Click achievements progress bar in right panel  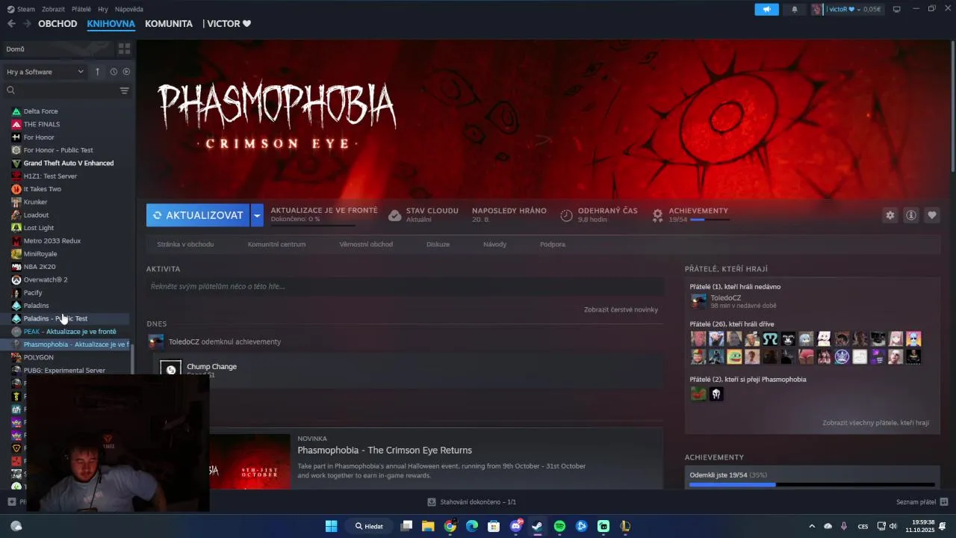pyautogui.click(x=812, y=485)
